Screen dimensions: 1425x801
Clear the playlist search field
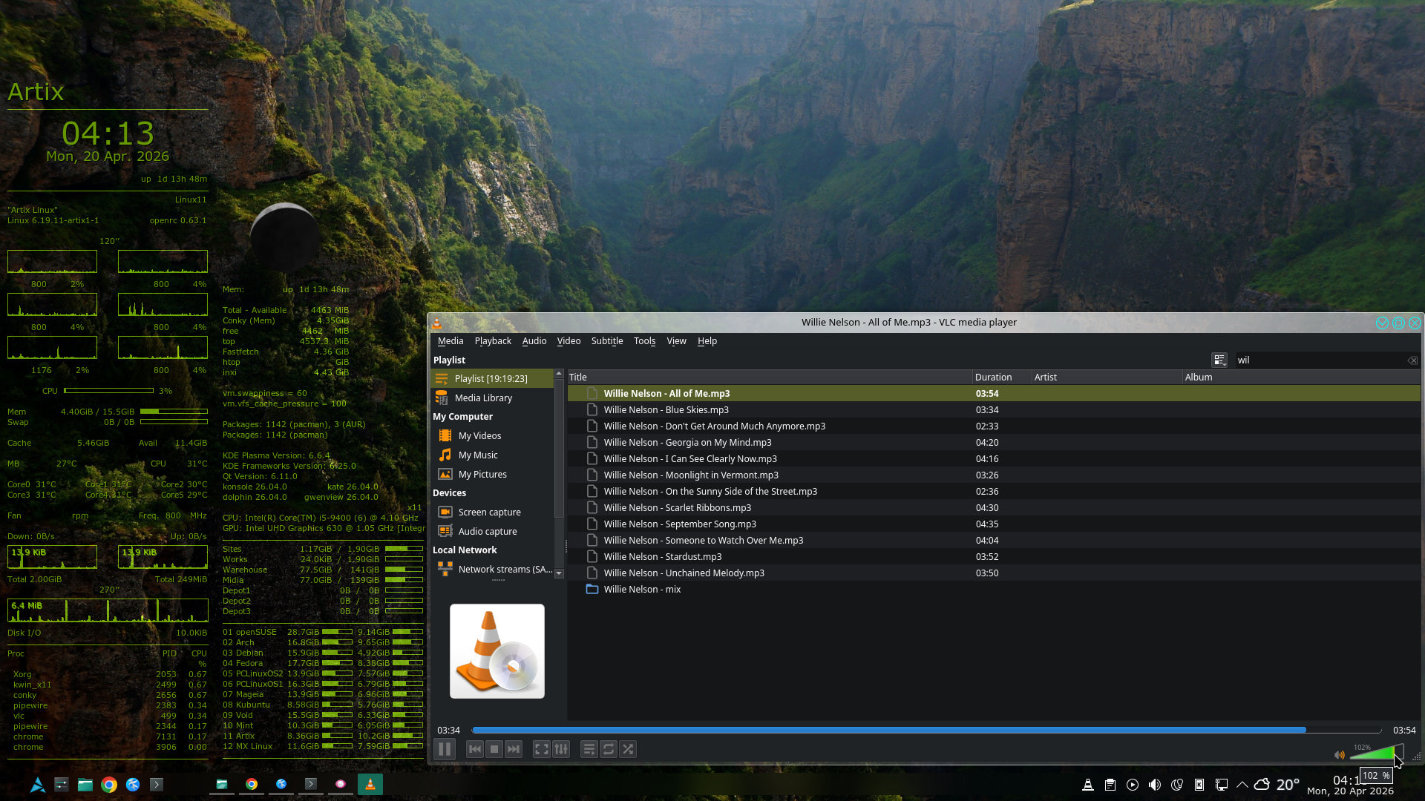point(1412,360)
